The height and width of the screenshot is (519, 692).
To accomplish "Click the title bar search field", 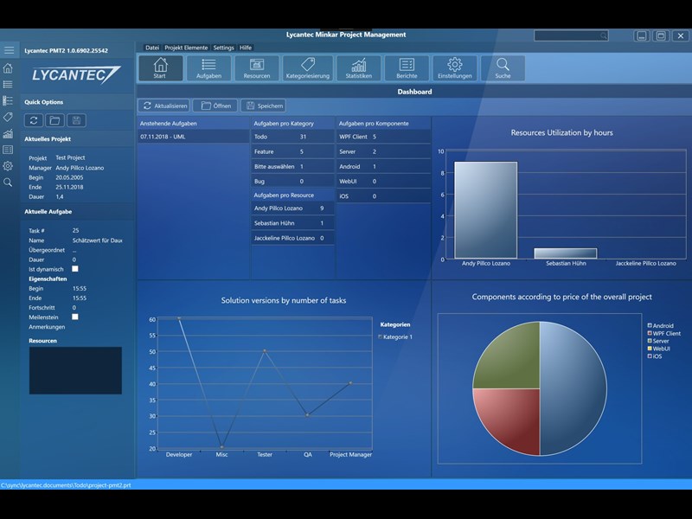I will pyautogui.click(x=571, y=35).
